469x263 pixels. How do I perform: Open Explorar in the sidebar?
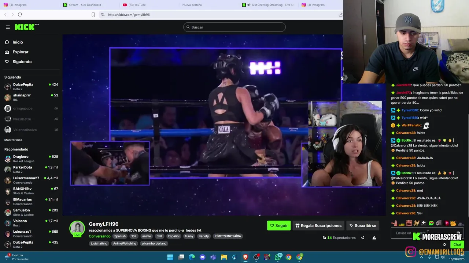point(20,52)
